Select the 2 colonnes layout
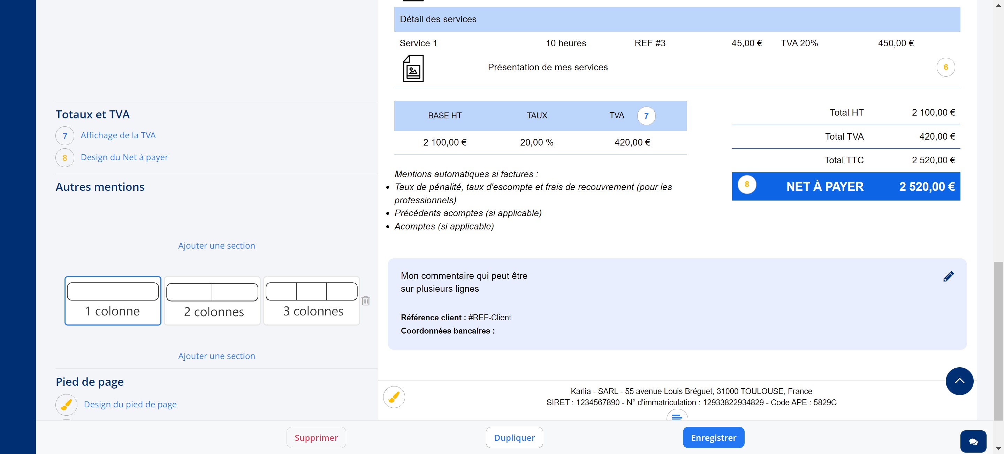 pyautogui.click(x=212, y=300)
